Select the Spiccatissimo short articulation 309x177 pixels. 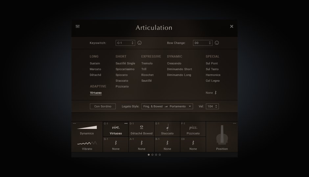click(125, 69)
